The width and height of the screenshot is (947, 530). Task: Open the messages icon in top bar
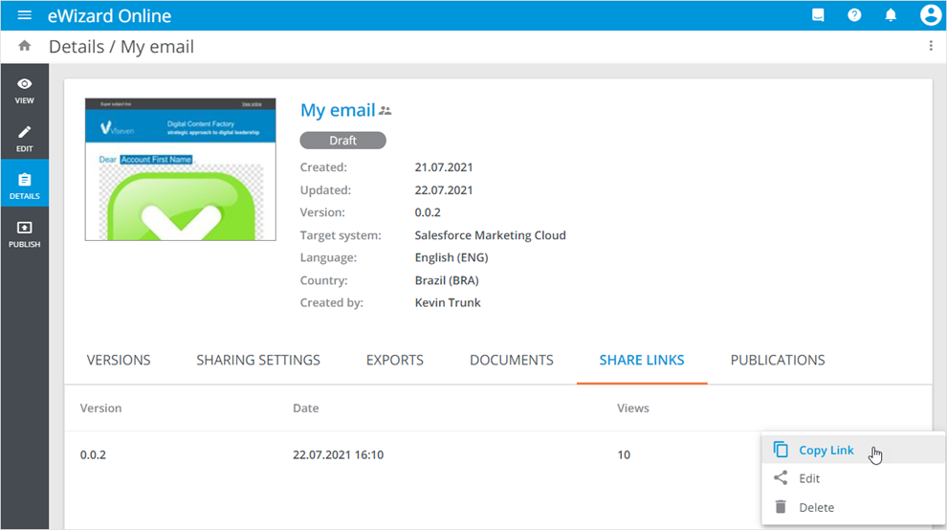pos(818,15)
